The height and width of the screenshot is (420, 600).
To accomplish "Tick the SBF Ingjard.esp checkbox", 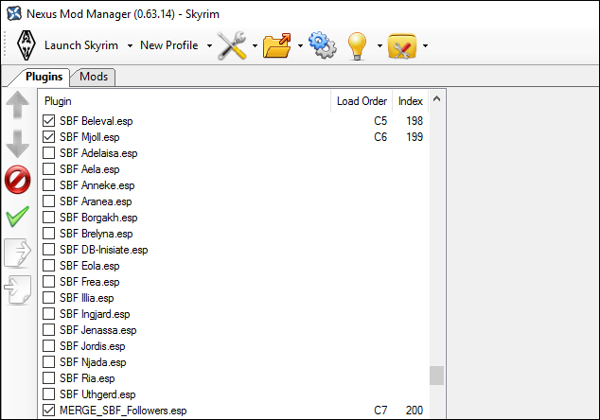I will coord(48,314).
